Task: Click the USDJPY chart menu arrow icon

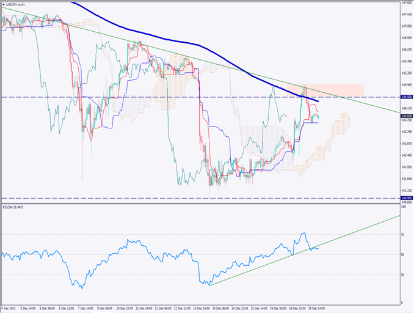Action: [3, 5]
